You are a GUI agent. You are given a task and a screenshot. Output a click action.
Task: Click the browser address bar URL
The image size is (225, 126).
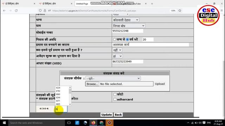[94, 10]
